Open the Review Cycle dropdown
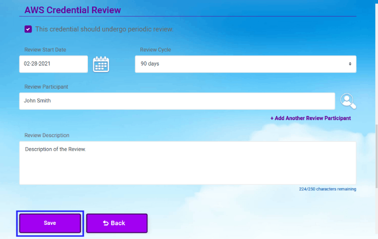 (245, 64)
